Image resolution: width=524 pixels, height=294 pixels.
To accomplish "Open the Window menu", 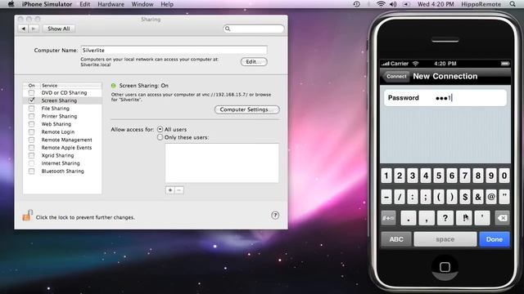I will [x=142, y=4].
